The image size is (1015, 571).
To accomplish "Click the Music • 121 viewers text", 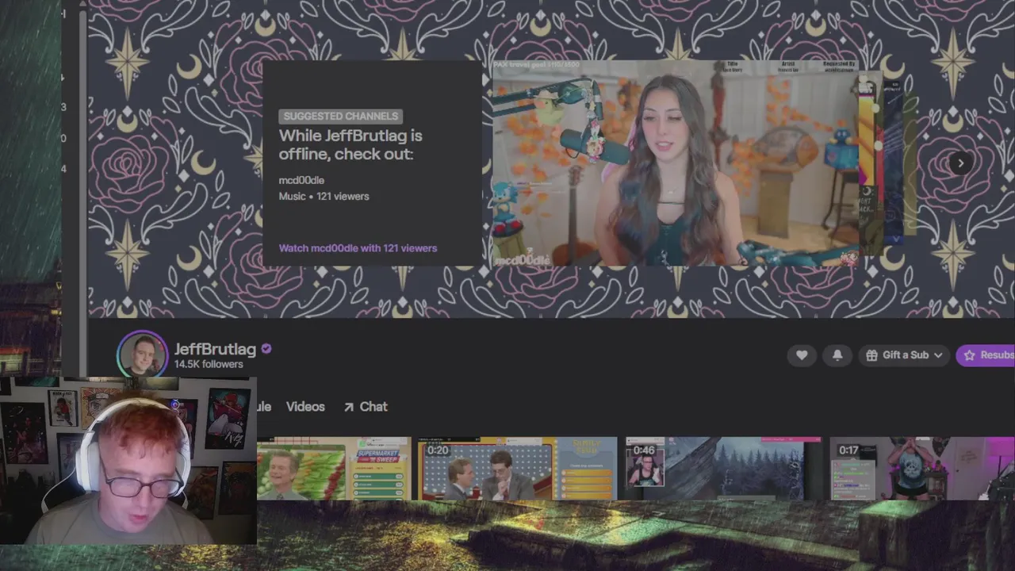I will [x=324, y=197].
